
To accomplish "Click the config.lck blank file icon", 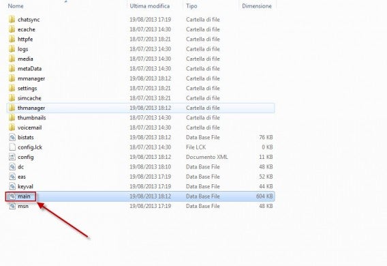I will click(12, 147).
